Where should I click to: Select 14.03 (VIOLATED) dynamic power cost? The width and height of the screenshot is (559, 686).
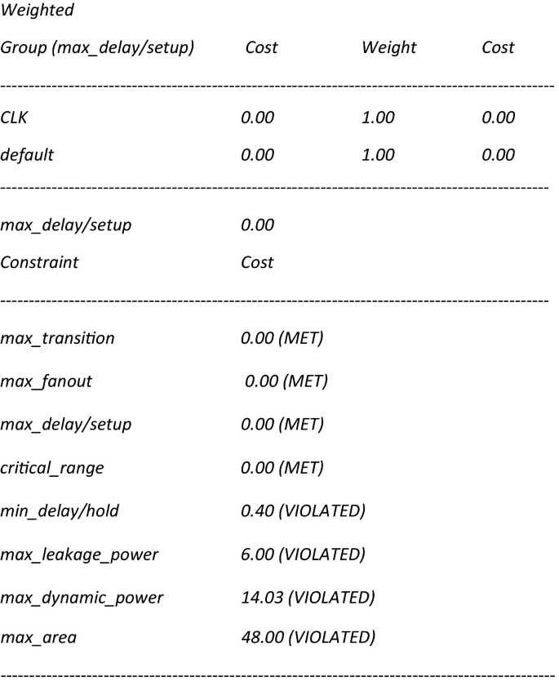pyautogui.click(x=308, y=597)
